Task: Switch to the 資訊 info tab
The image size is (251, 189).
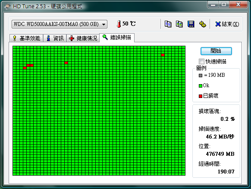Action: [55, 38]
